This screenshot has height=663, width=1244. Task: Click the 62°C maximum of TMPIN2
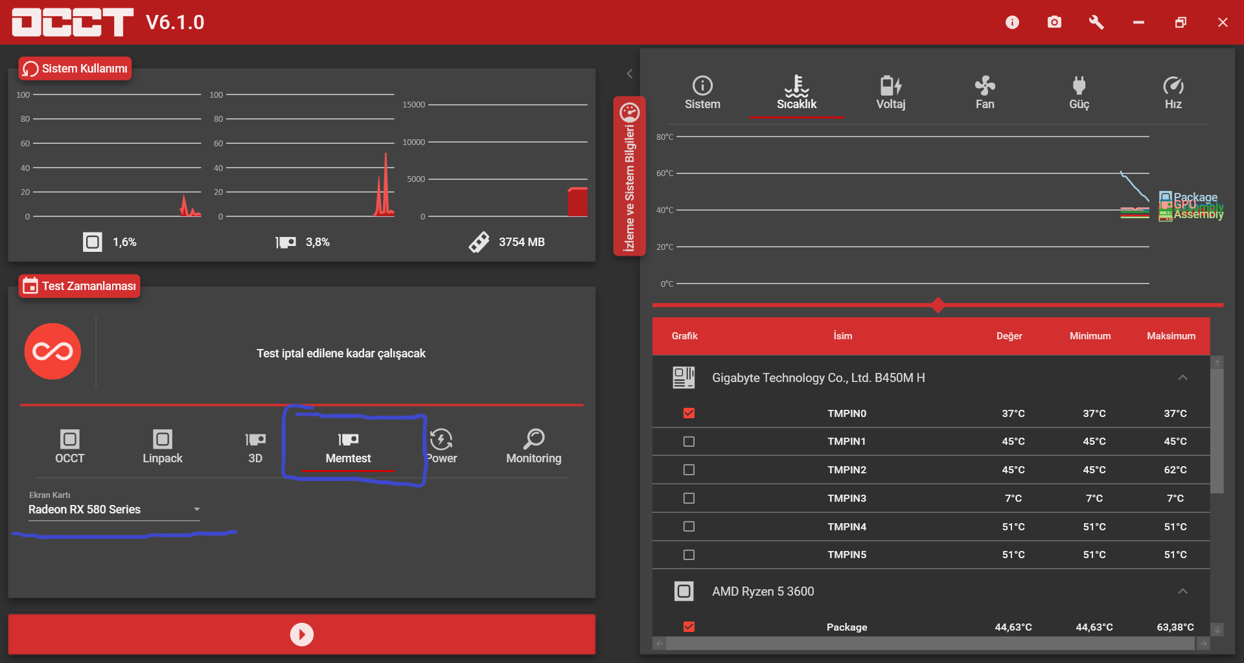coord(1175,470)
